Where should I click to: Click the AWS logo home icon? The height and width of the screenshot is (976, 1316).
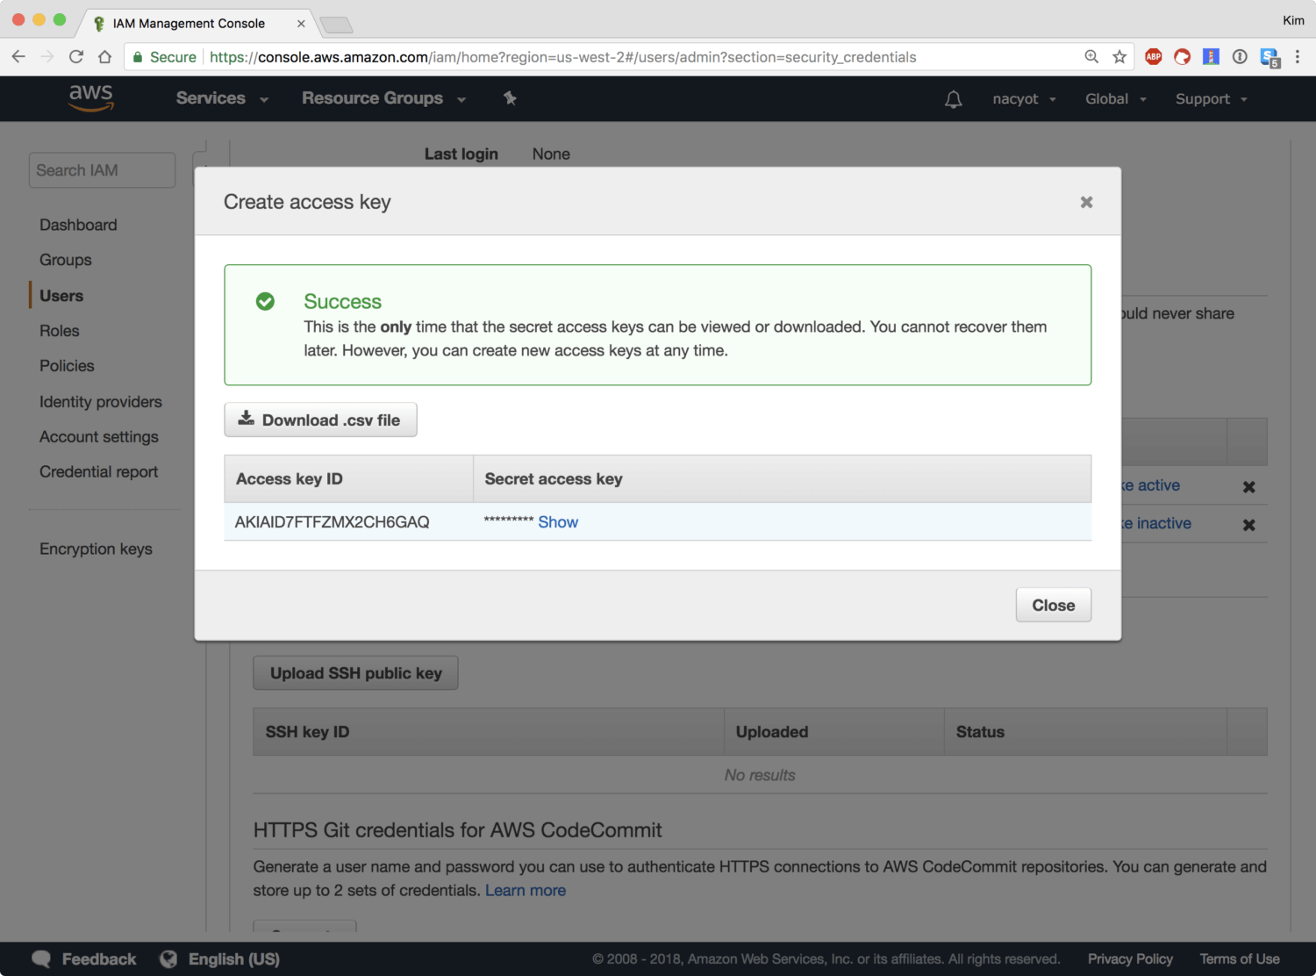click(91, 98)
